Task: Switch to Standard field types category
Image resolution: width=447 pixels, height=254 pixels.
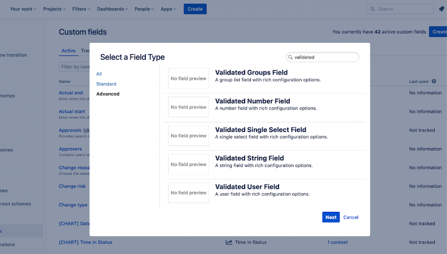Action: [x=106, y=84]
